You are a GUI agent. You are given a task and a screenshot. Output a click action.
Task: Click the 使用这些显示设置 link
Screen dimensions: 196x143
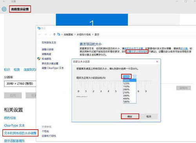click(133, 49)
